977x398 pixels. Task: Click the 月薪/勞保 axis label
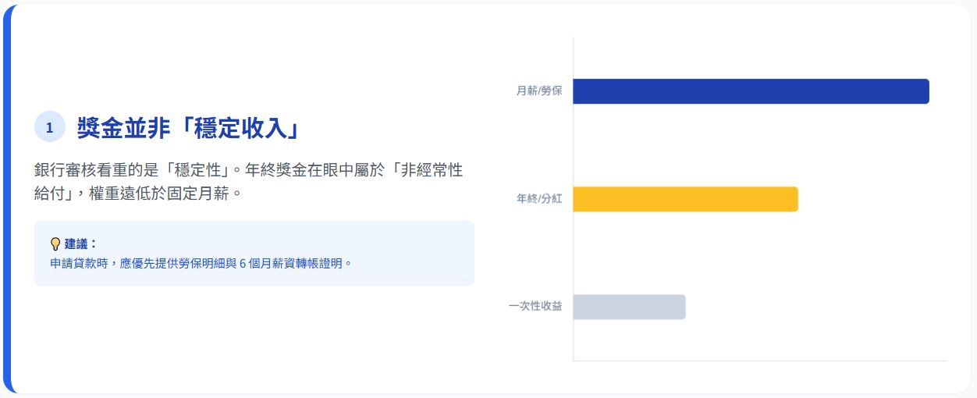538,91
